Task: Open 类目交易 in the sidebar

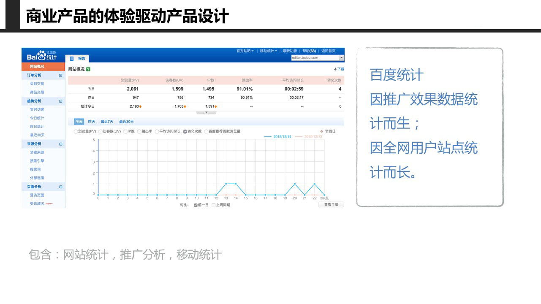Action: coord(37,84)
